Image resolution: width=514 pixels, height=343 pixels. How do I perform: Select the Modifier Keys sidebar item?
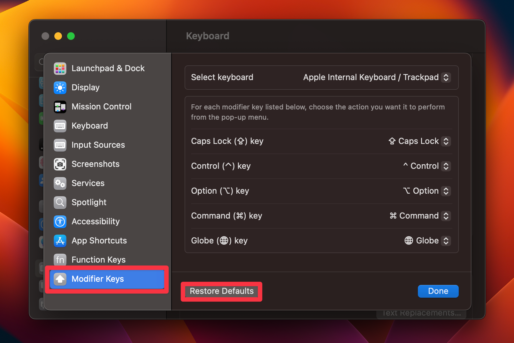pos(98,279)
